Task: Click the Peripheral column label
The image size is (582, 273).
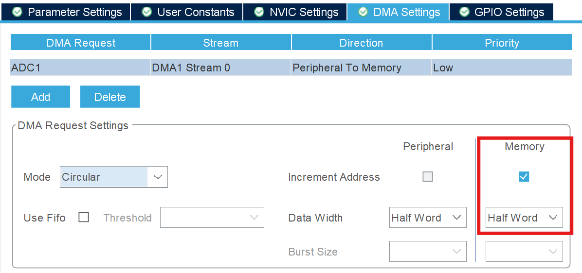Action: 428,147
